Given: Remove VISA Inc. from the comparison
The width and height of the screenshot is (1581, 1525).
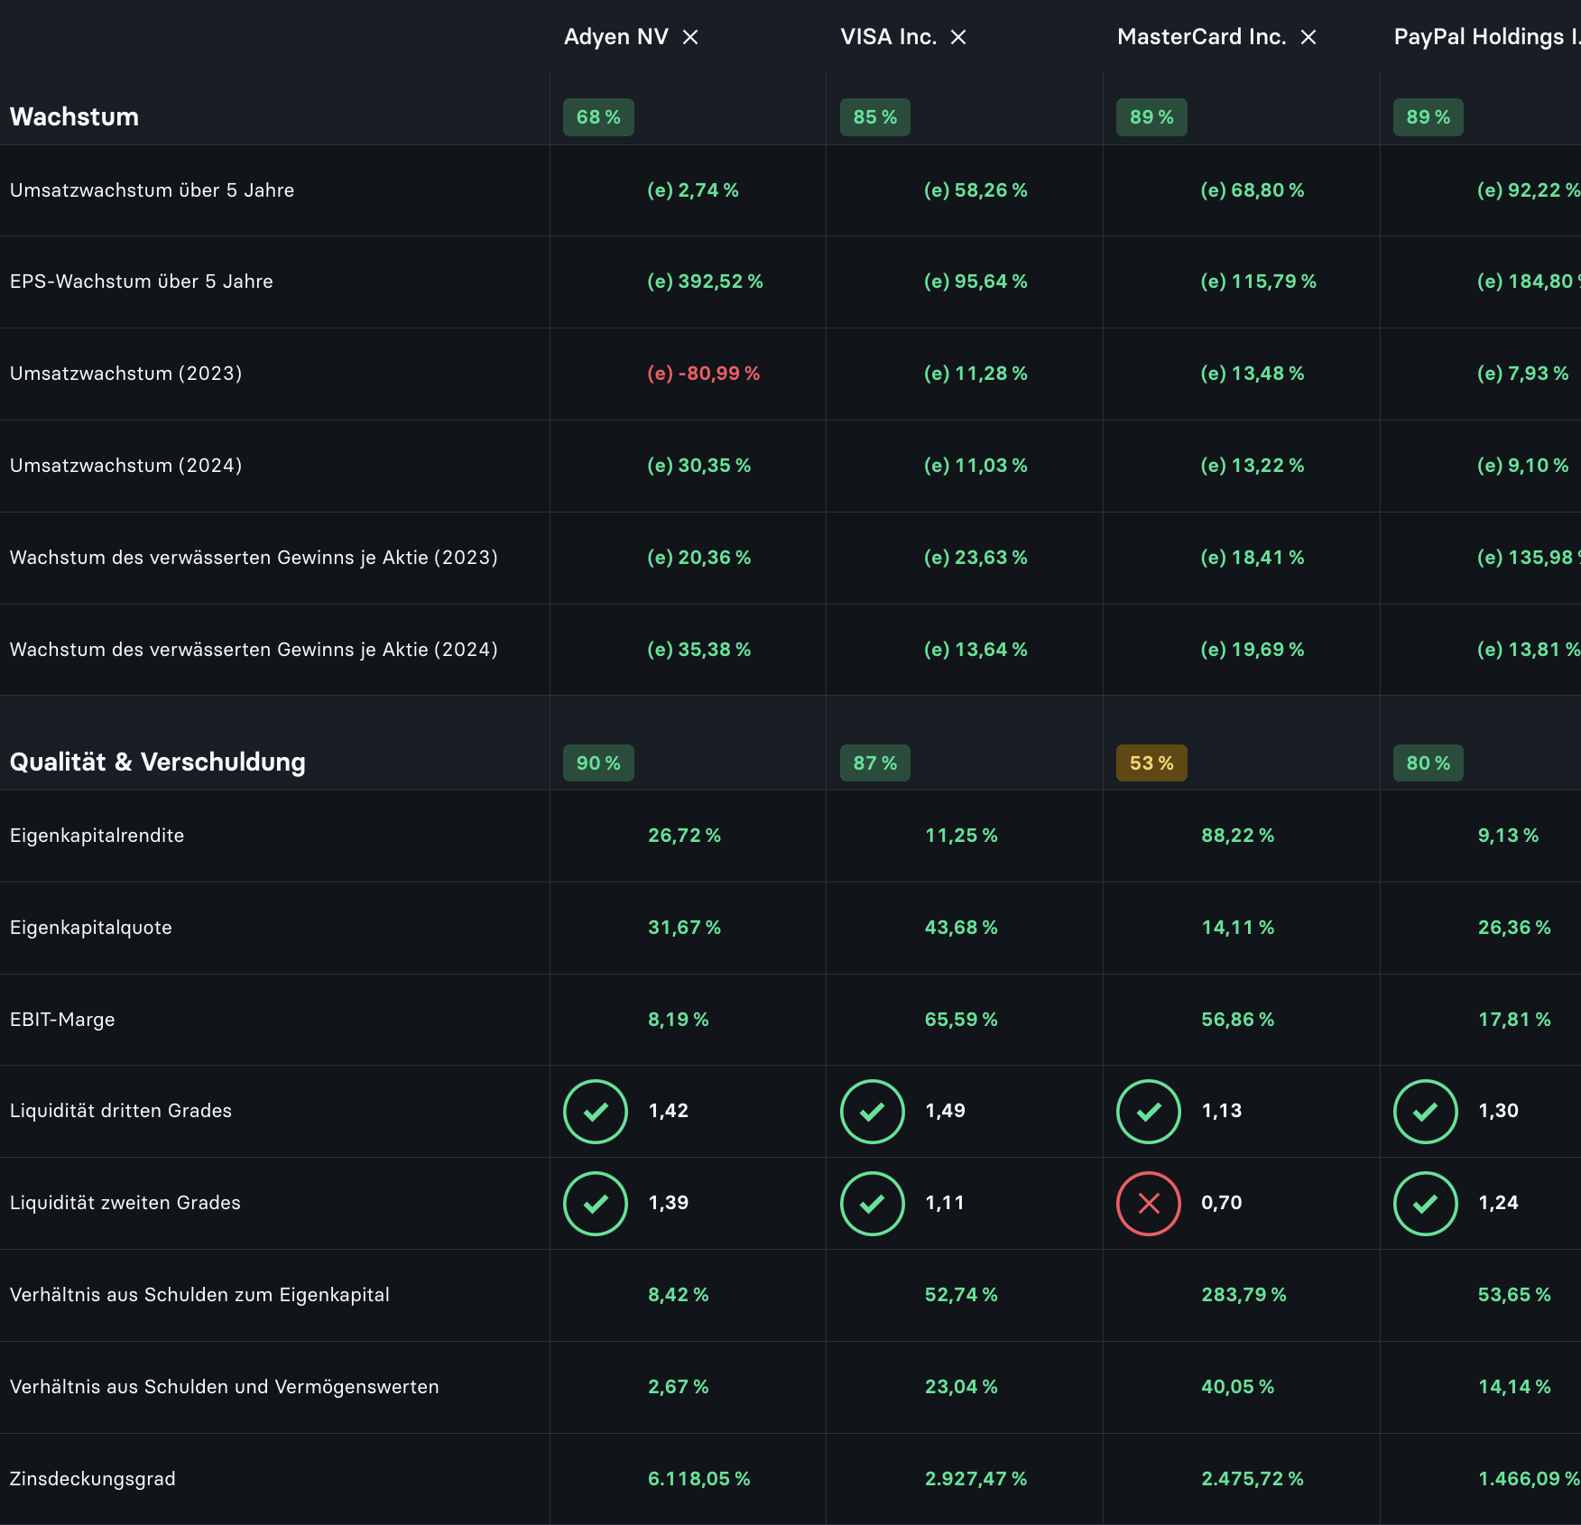Looking at the screenshot, I should tap(958, 37).
